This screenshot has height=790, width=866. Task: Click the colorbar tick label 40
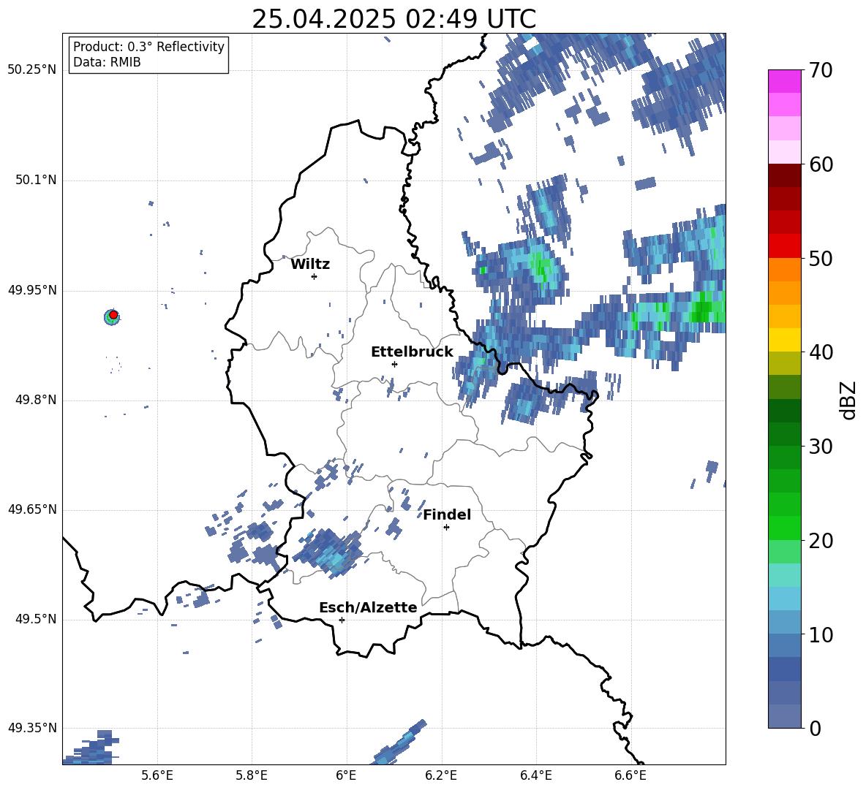[x=821, y=352]
